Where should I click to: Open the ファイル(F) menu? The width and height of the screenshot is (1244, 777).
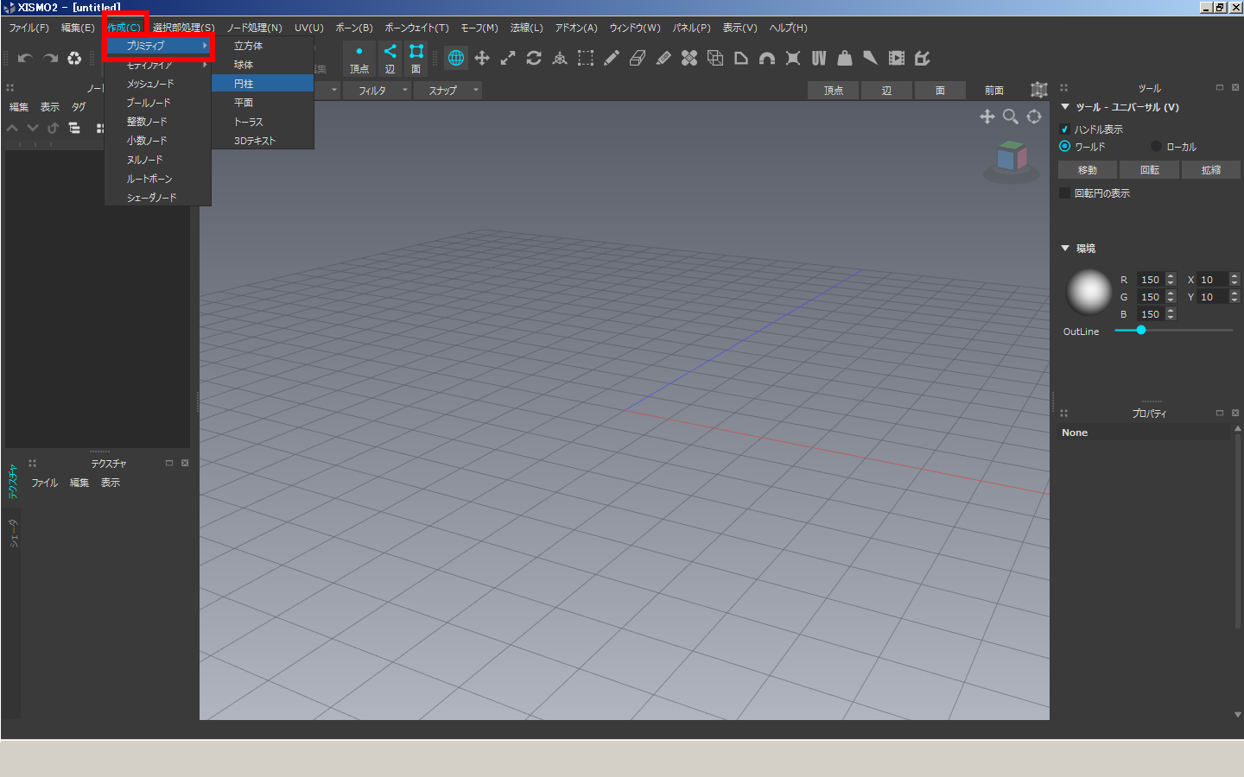[29, 28]
